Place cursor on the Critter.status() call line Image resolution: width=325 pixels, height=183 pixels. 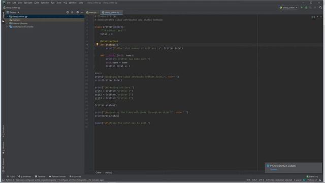pos(106,105)
